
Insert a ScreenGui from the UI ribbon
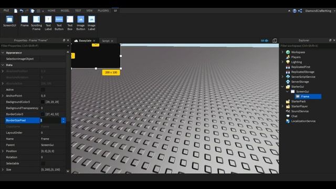[9, 22]
